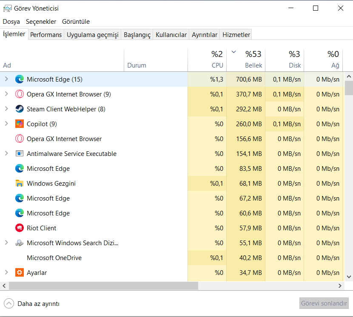
Task: Switch to the Uygulama geçmişi tab
Action: [x=93, y=35]
